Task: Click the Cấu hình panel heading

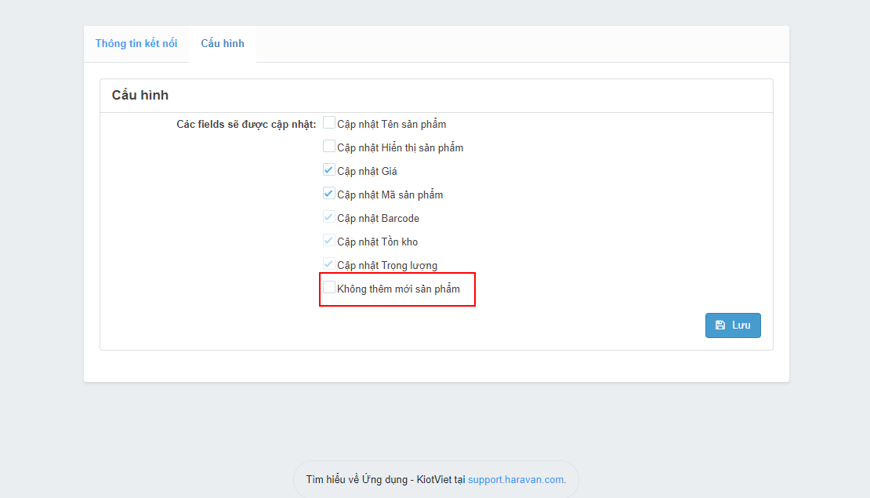Action: point(140,96)
